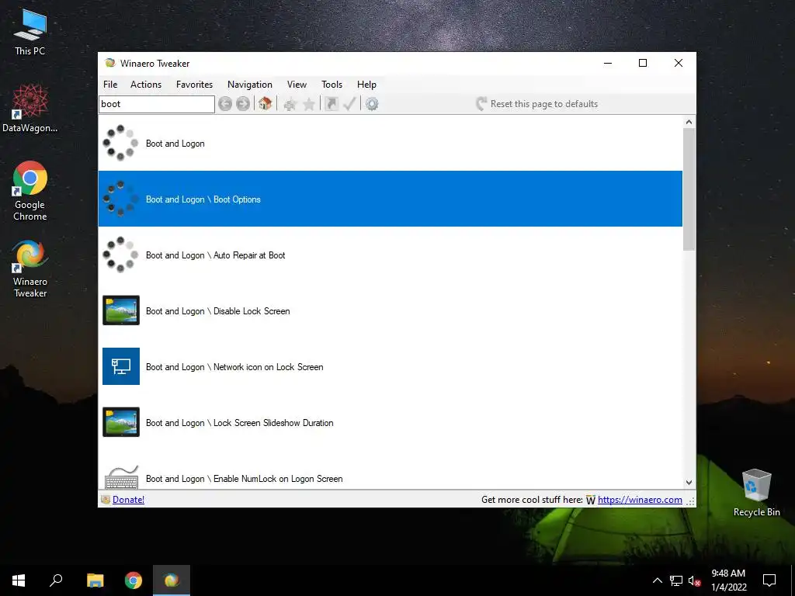The height and width of the screenshot is (596, 795).
Task: Go forward with the toolbar forward arrow
Action: click(x=243, y=104)
